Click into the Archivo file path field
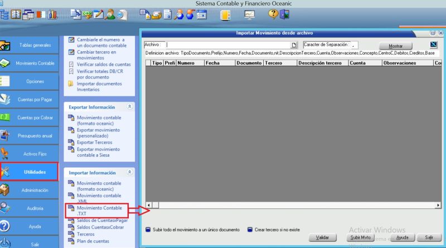 227,45
